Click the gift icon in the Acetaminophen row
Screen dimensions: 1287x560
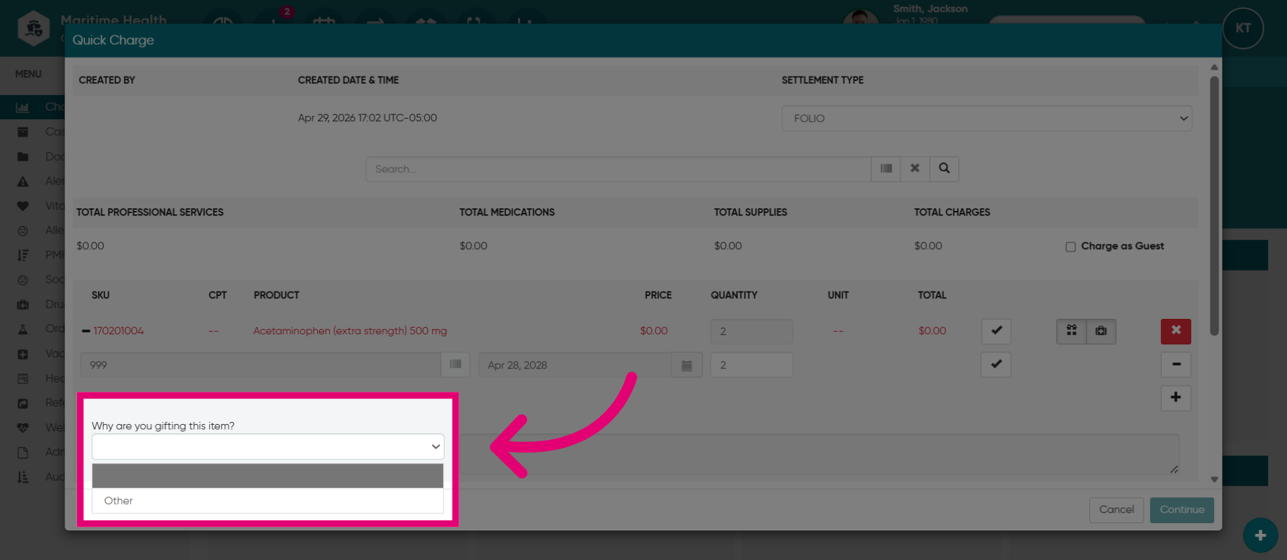click(1071, 331)
